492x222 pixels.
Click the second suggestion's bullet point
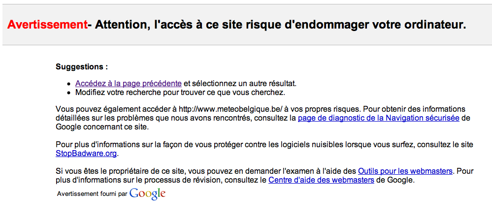69,93
